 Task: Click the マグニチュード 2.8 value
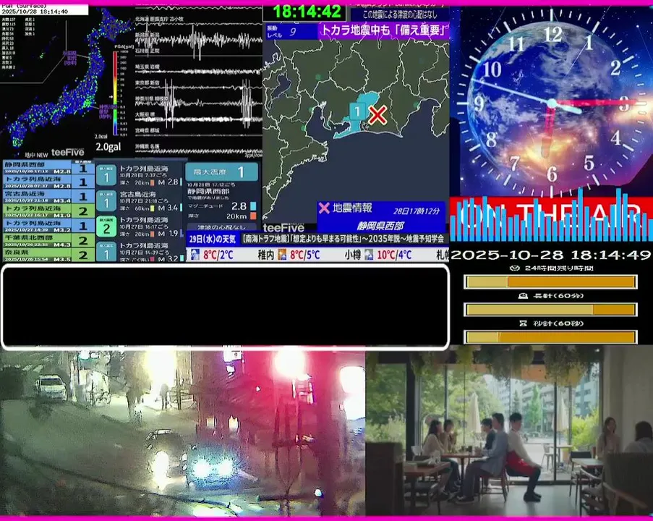pyautogui.click(x=239, y=206)
